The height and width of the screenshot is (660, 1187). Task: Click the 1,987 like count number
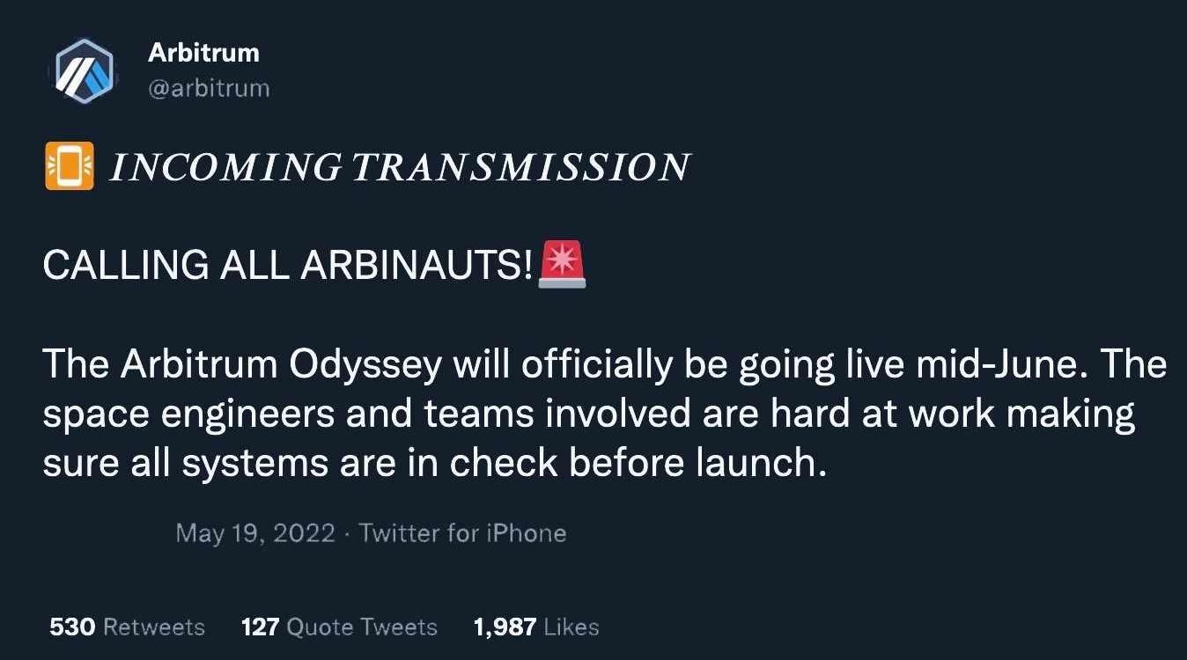pos(505,627)
